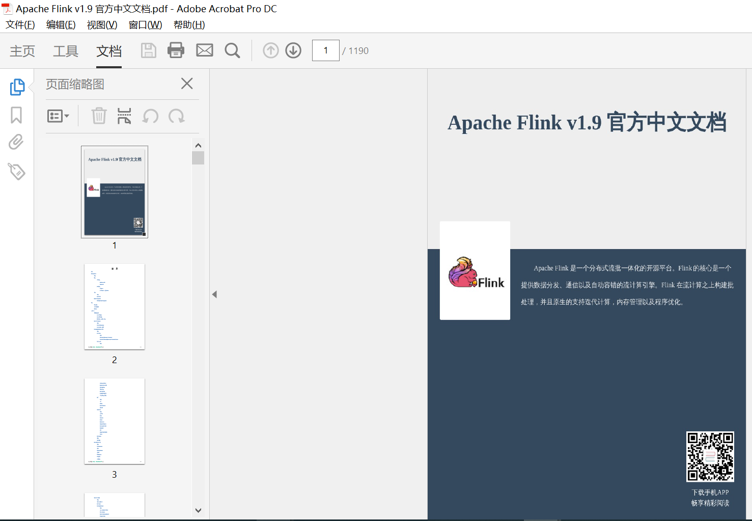The height and width of the screenshot is (521, 752).
Task: Switch to the 主页 tab
Action: [22, 51]
